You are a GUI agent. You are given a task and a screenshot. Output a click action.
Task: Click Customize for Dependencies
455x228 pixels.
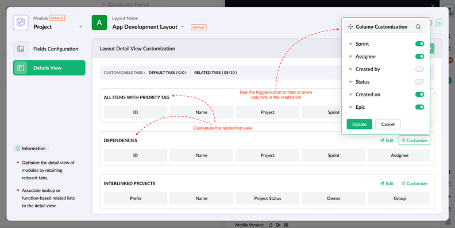414,140
